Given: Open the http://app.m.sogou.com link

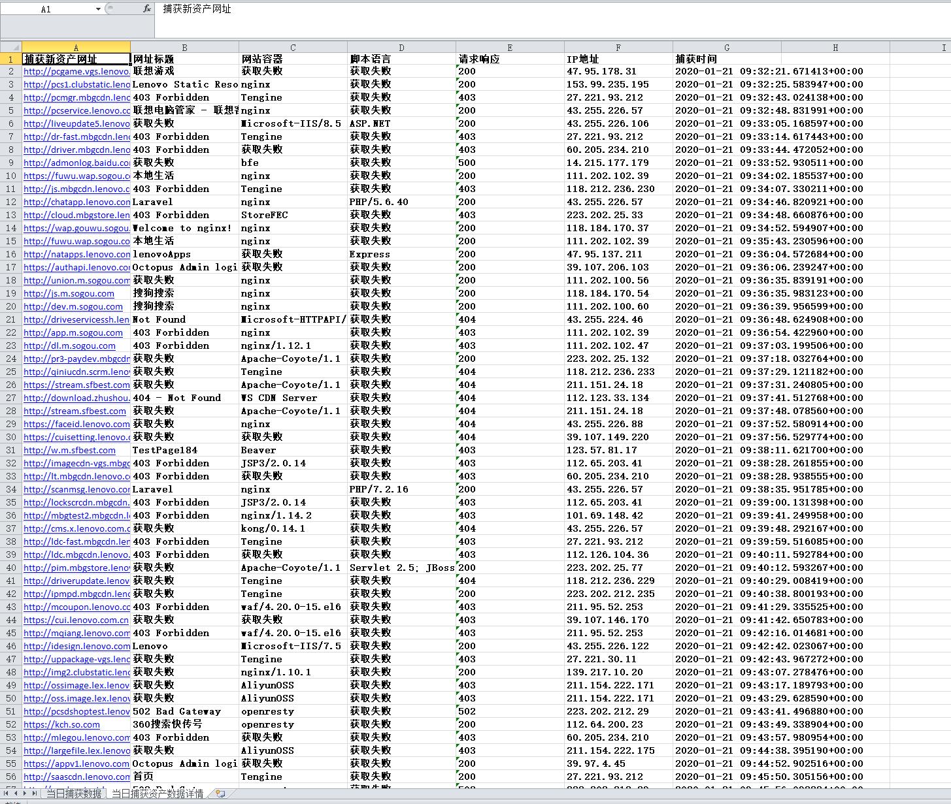Looking at the screenshot, I should pyautogui.click(x=73, y=332).
